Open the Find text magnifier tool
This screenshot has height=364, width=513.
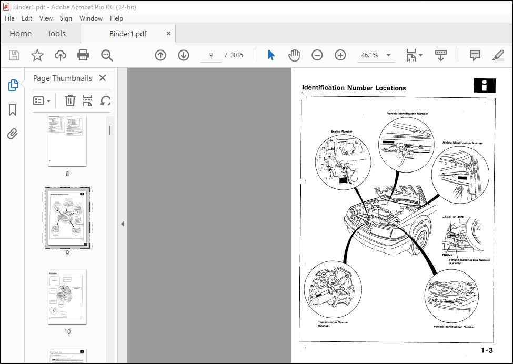107,55
